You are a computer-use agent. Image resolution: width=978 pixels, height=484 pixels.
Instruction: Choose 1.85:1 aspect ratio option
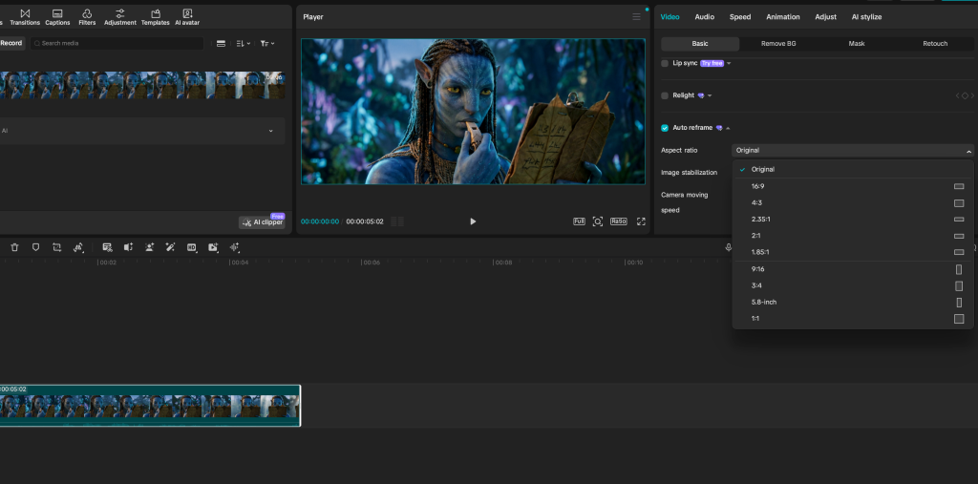[852, 252]
